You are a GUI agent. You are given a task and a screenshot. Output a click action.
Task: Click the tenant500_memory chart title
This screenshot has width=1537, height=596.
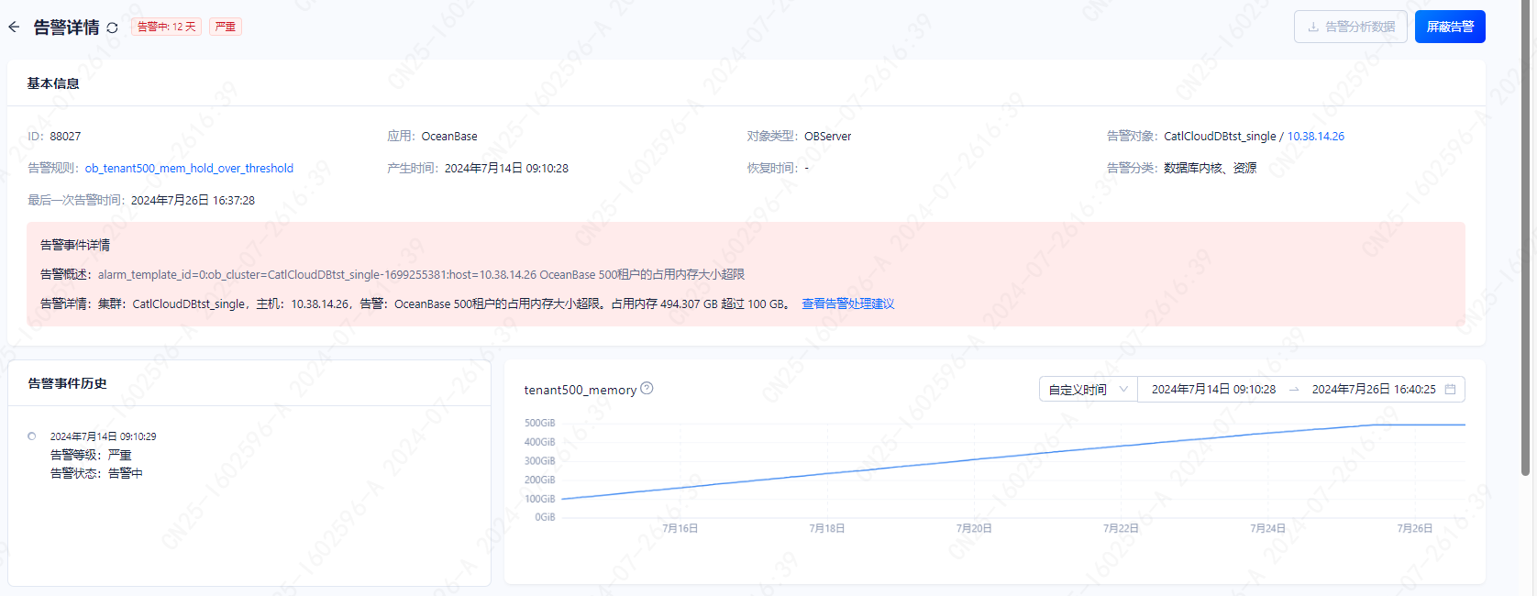click(x=581, y=390)
